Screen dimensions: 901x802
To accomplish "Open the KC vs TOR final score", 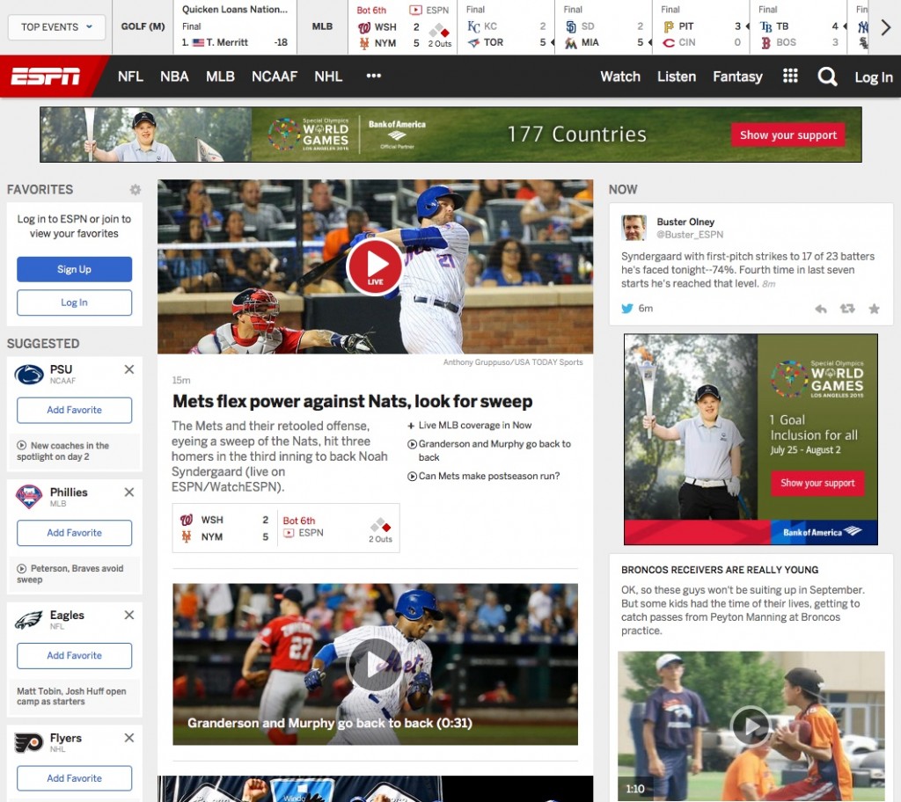I will coord(506,27).
